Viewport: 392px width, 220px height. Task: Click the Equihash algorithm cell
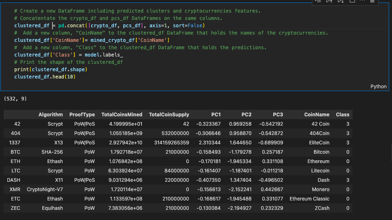52,208
